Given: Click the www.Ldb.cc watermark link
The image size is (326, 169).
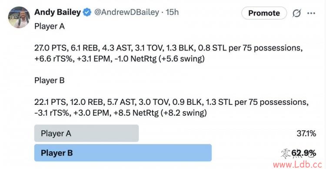Looking at the screenshot, I should 297,165.
